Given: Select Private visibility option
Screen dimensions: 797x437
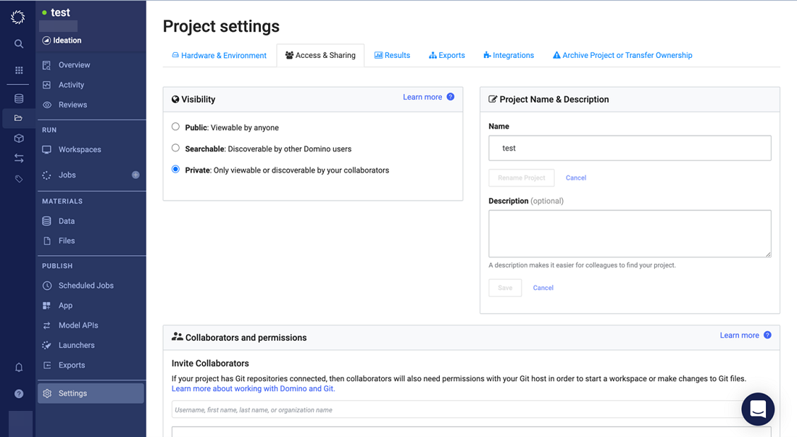Looking at the screenshot, I should (175, 169).
